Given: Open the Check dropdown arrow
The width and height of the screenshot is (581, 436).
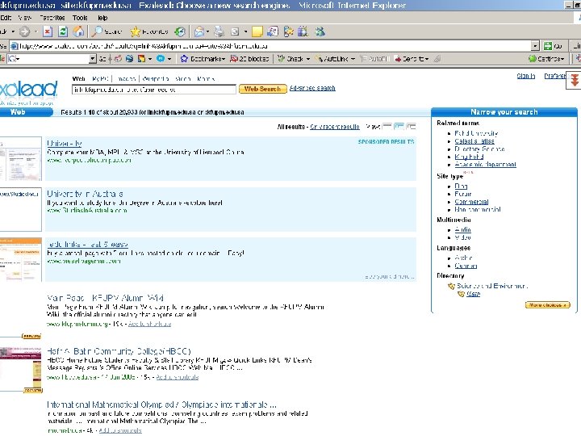Looking at the screenshot, I should (307, 59).
